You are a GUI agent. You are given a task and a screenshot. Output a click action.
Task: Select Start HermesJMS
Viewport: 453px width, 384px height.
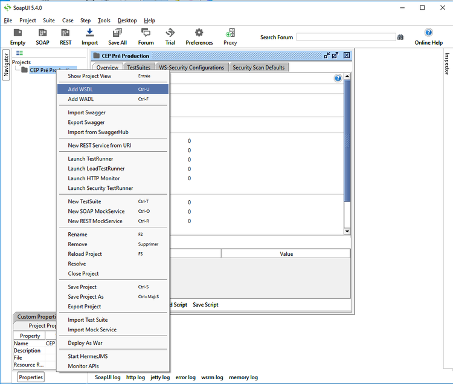113,357
